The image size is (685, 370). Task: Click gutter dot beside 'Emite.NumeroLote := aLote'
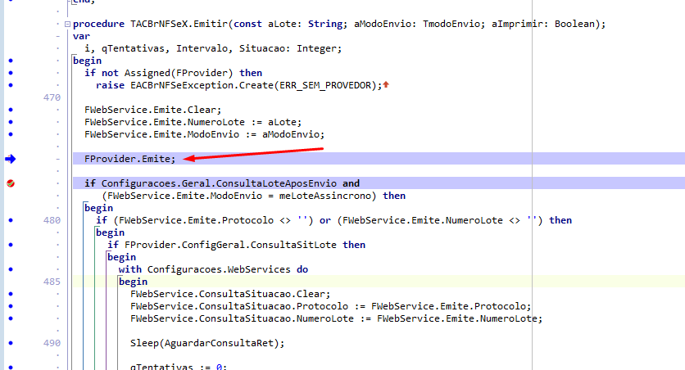tap(11, 122)
